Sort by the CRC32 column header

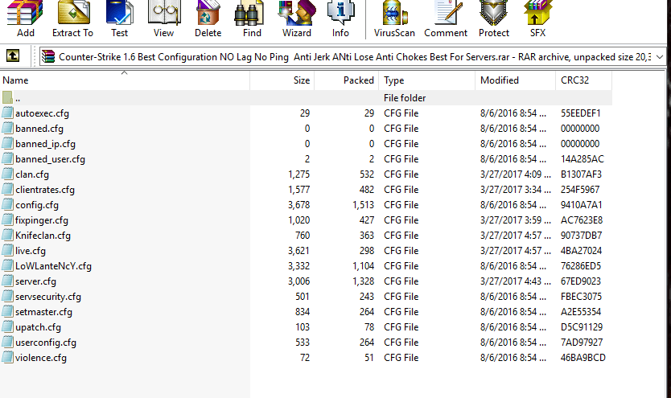point(583,80)
